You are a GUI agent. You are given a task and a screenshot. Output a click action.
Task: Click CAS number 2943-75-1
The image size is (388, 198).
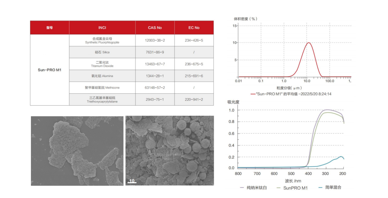tap(155, 100)
